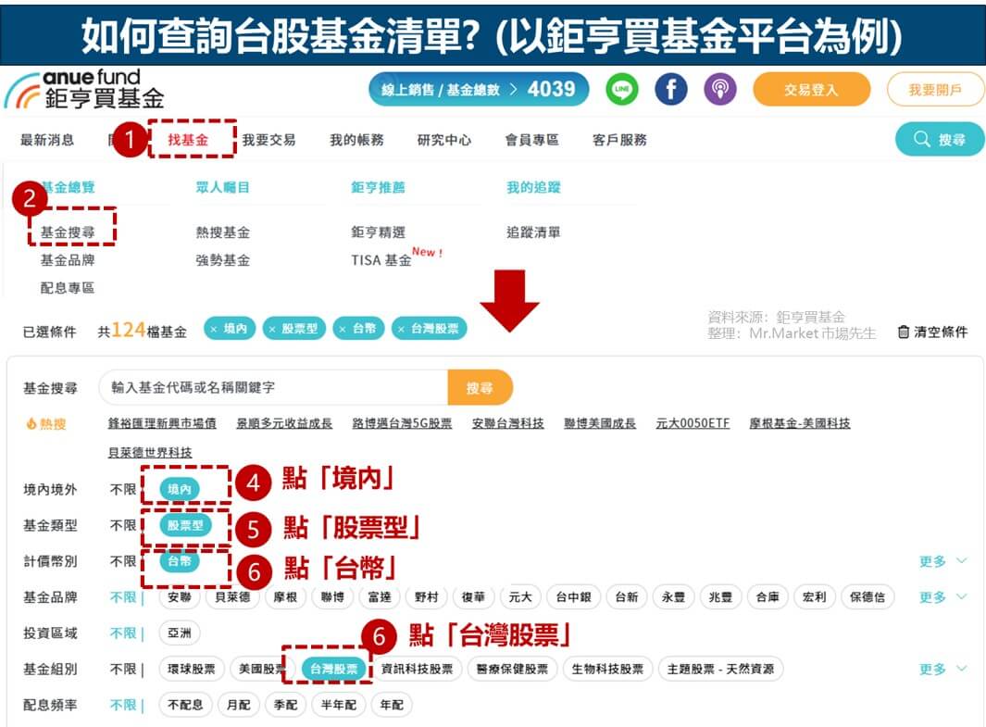Click the 清空條件 trash icon

pos(903,332)
